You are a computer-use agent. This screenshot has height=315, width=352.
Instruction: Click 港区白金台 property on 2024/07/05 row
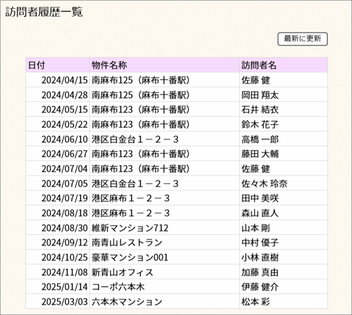(x=135, y=184)
